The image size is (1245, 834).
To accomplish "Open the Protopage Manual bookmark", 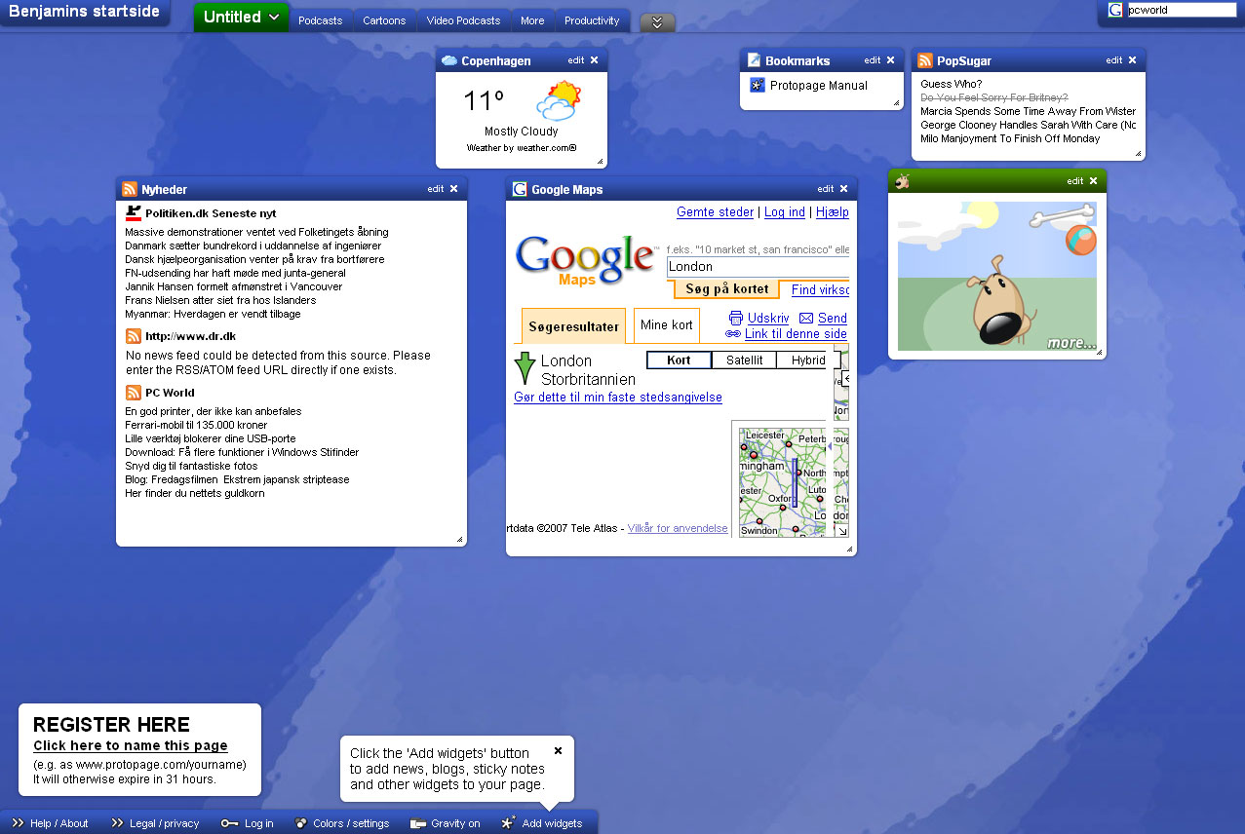I will [x=819, y=86].
